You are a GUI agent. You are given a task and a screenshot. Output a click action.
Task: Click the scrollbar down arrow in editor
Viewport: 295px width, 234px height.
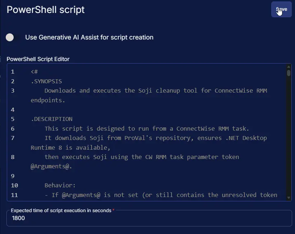click(x=289, y=198)
